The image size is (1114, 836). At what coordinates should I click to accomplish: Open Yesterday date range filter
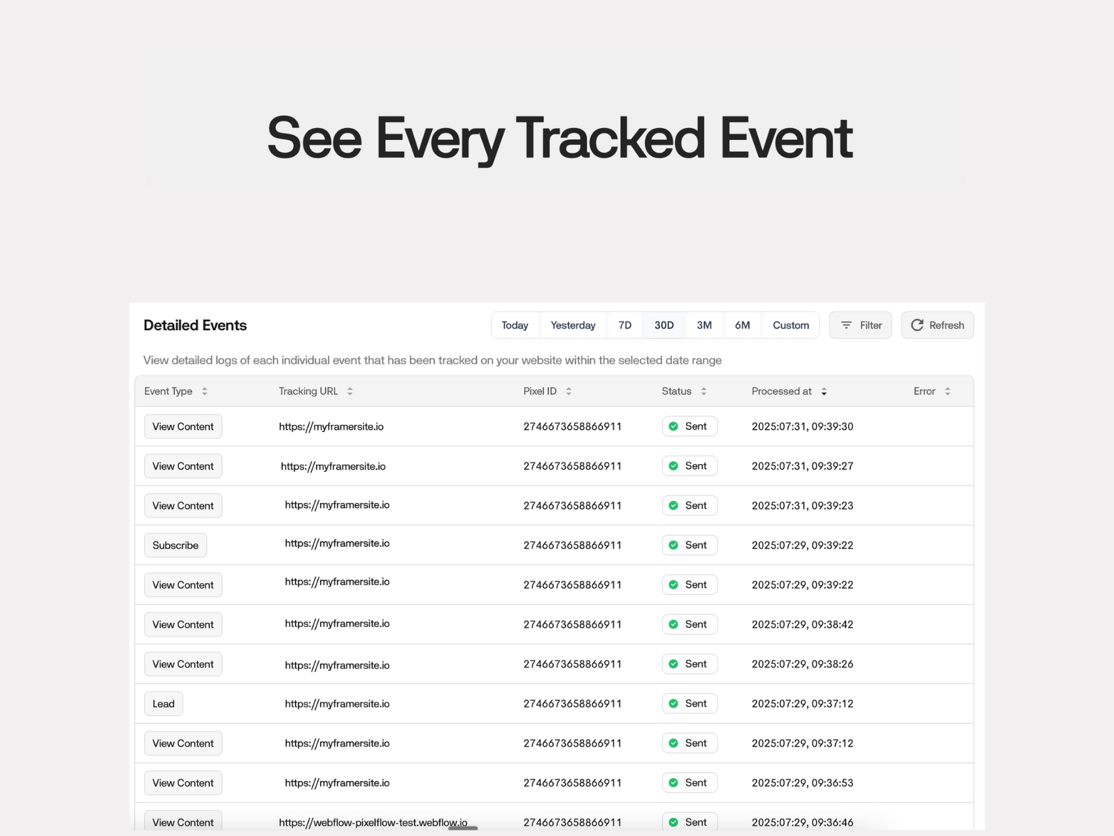pyautogui.click(x=572, y=325)
